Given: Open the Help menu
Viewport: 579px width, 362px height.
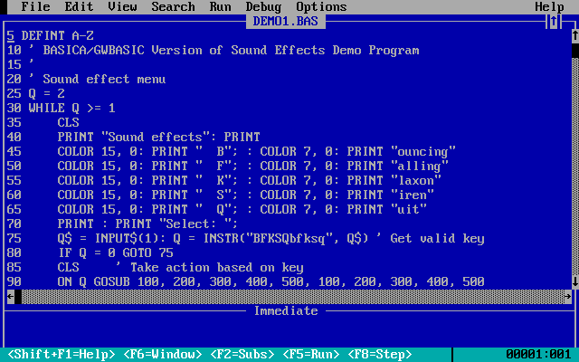Looking at the screenshot, I should click(x=549, y=7).
